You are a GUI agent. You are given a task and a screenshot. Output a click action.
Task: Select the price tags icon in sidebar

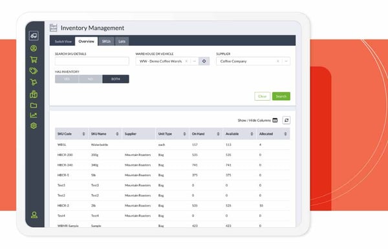tap(34, 71)
